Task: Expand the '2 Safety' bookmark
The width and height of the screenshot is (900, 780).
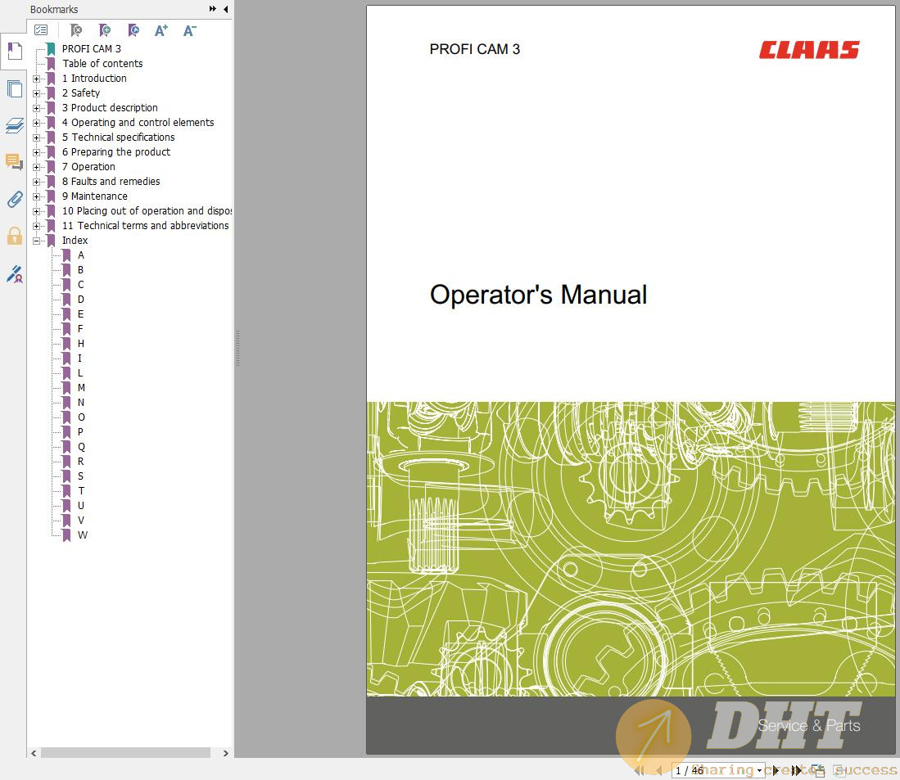Action: click(36, 93)
